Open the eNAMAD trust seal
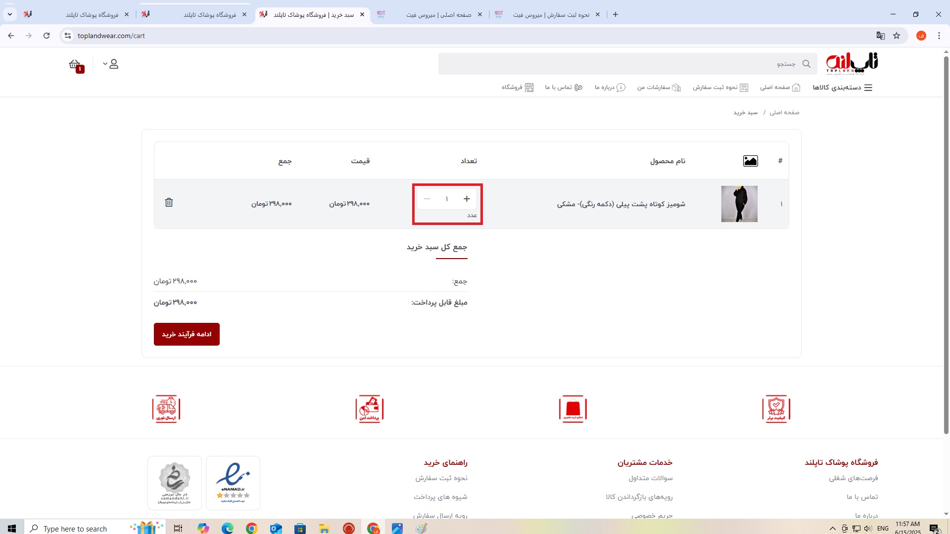950x534 pixels. pos(233,483)
